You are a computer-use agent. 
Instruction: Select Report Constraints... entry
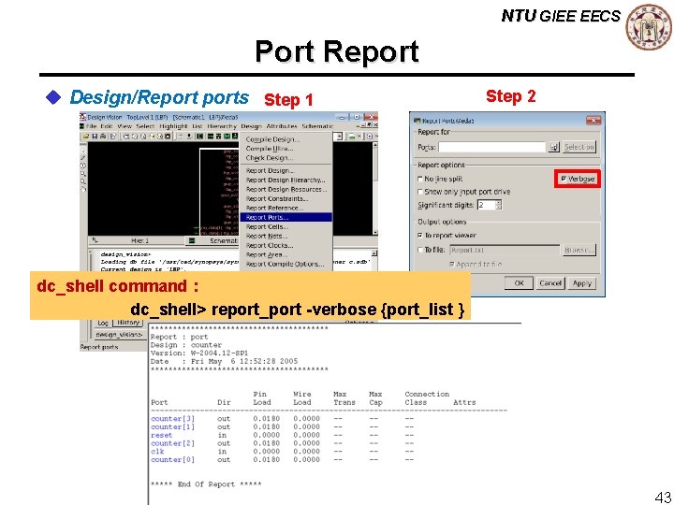pyautogui.click(x=286, y=199)
